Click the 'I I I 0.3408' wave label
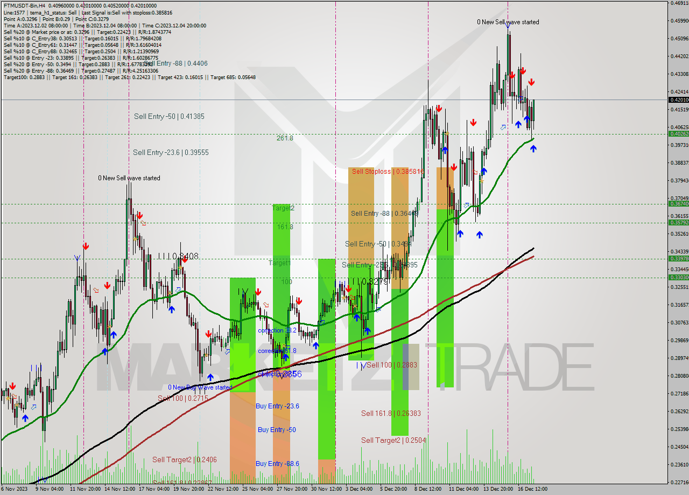Image resolution: width=689 pixels, height=495 pixels. click(178, 257)
